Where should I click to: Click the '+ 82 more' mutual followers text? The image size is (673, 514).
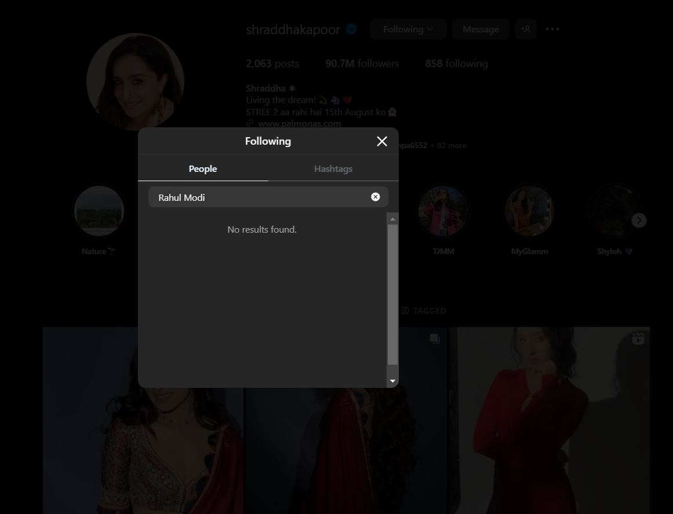click(448, 145)
